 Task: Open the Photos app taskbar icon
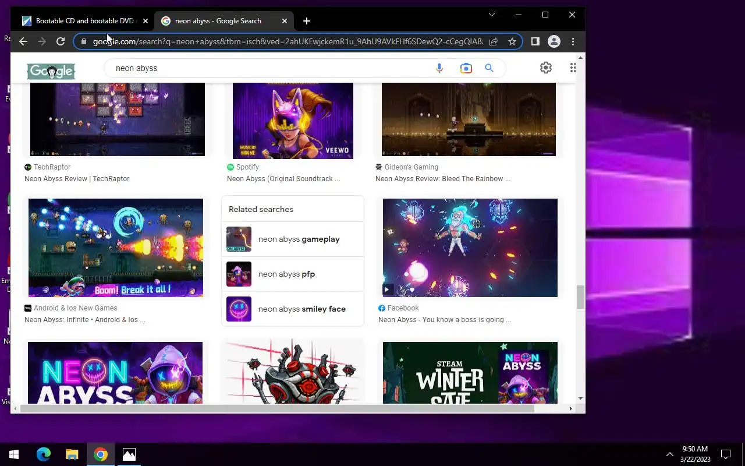pos(129,454)
